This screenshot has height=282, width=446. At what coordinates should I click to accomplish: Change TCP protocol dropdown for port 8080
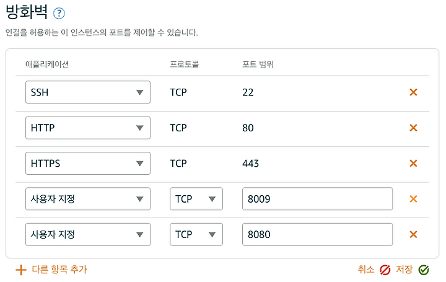[x=196, y=234]
